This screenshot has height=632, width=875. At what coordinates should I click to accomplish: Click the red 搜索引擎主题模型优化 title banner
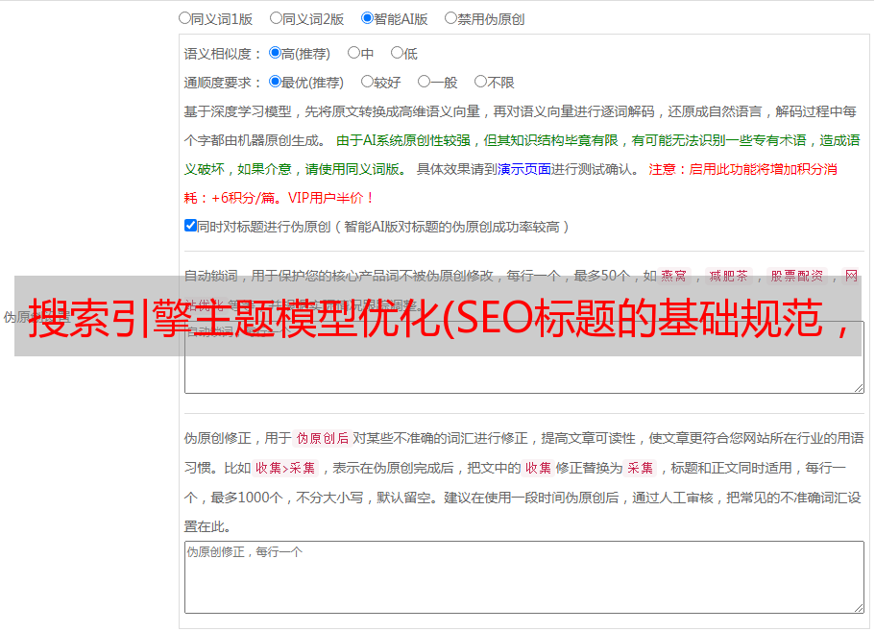tap(437, 317)
